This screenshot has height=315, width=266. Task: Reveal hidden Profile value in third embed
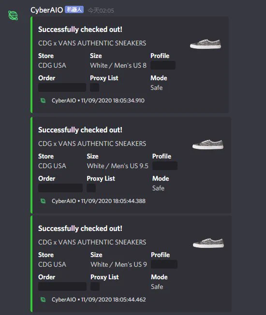pos(164,264)
